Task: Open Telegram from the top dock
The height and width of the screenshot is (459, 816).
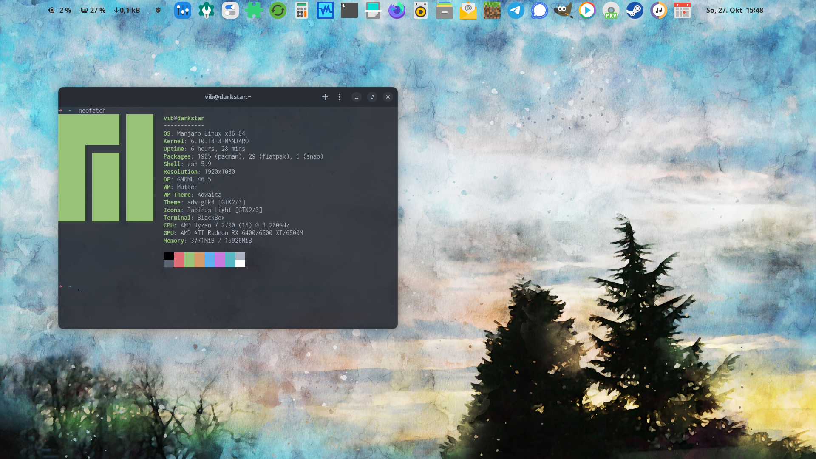Action: pos(516,10)
